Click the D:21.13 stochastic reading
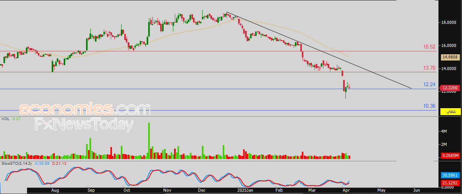Screen dimensions: 462x194 tap(59, 163)
